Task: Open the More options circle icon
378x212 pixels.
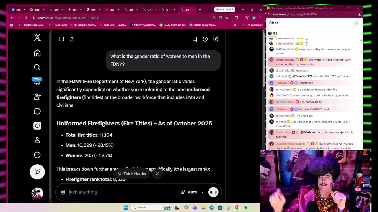Action: pos(37,155)
